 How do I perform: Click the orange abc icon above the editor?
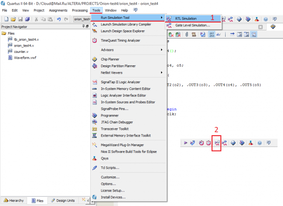coord(273,27)
